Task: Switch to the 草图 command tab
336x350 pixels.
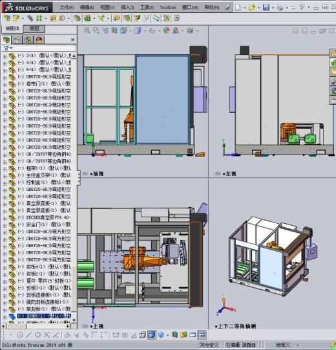Action: coord(34,28)
